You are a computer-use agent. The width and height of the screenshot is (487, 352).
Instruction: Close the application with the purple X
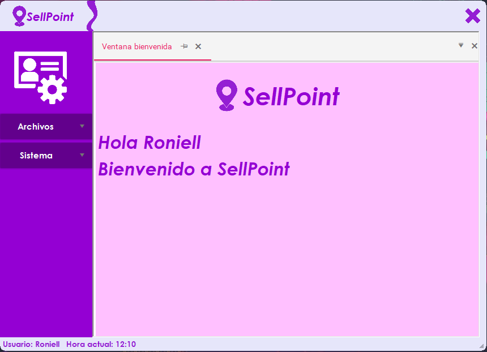click(473, 16)
